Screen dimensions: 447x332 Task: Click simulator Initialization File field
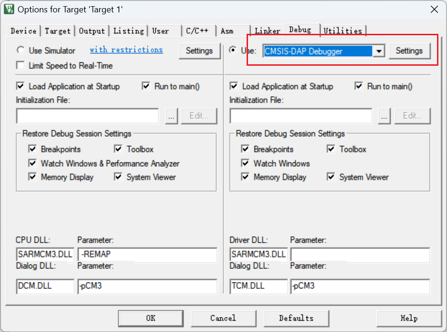tap(88, 116)
